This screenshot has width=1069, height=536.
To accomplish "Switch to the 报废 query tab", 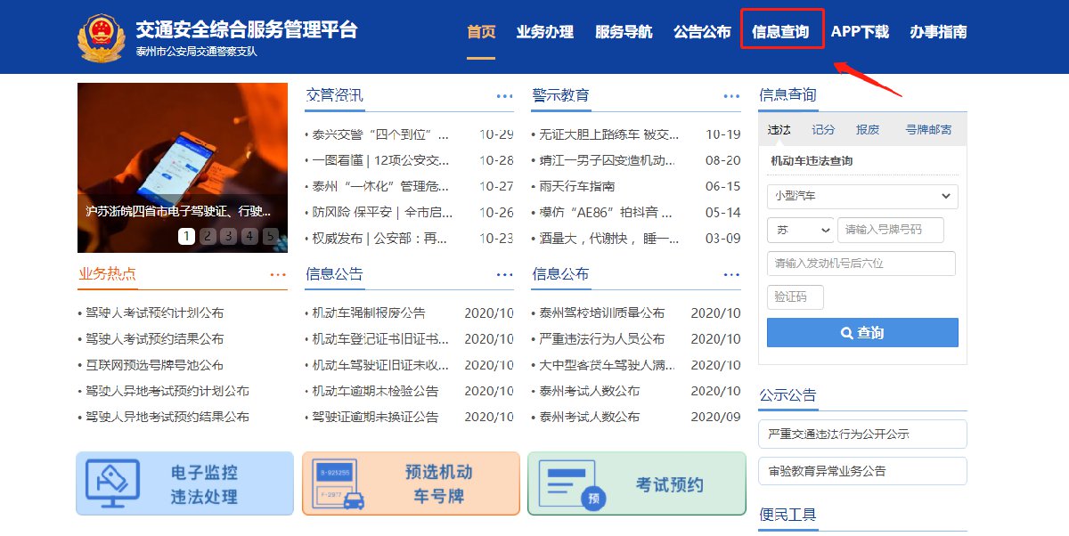I will (x=867, y=130).
